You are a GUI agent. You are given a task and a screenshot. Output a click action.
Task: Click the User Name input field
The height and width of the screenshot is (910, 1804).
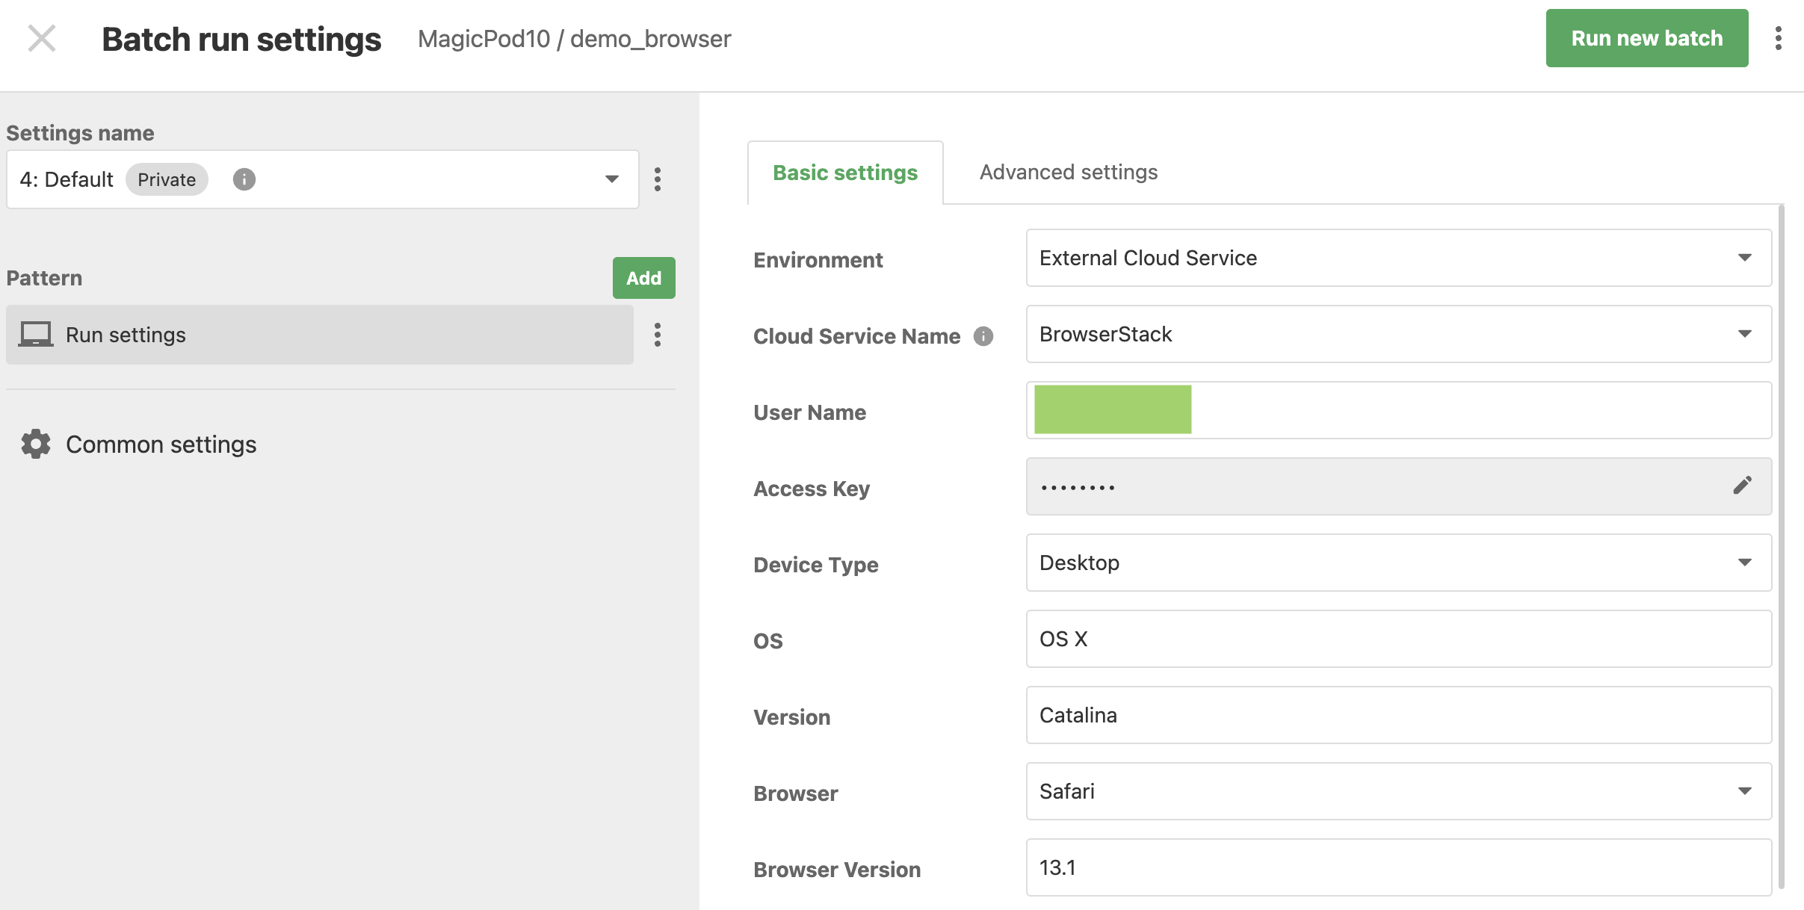click(1398, 410)
